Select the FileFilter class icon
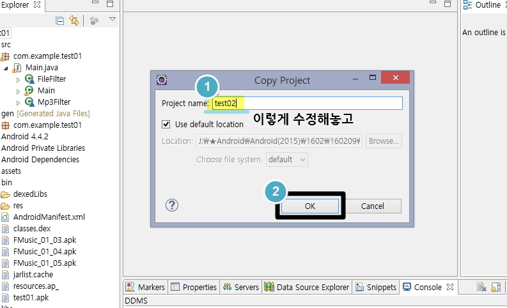The height and width of the screenshot is (308, 507). point(29,79)
